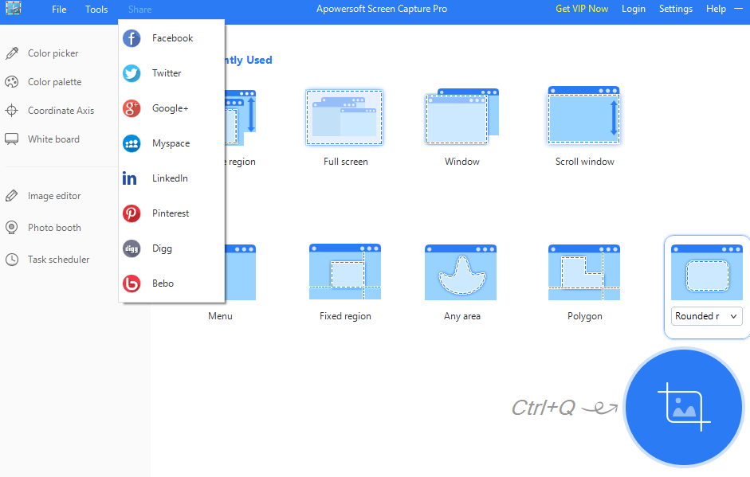Click the Login button
The image size is (750, 477).
634,9
